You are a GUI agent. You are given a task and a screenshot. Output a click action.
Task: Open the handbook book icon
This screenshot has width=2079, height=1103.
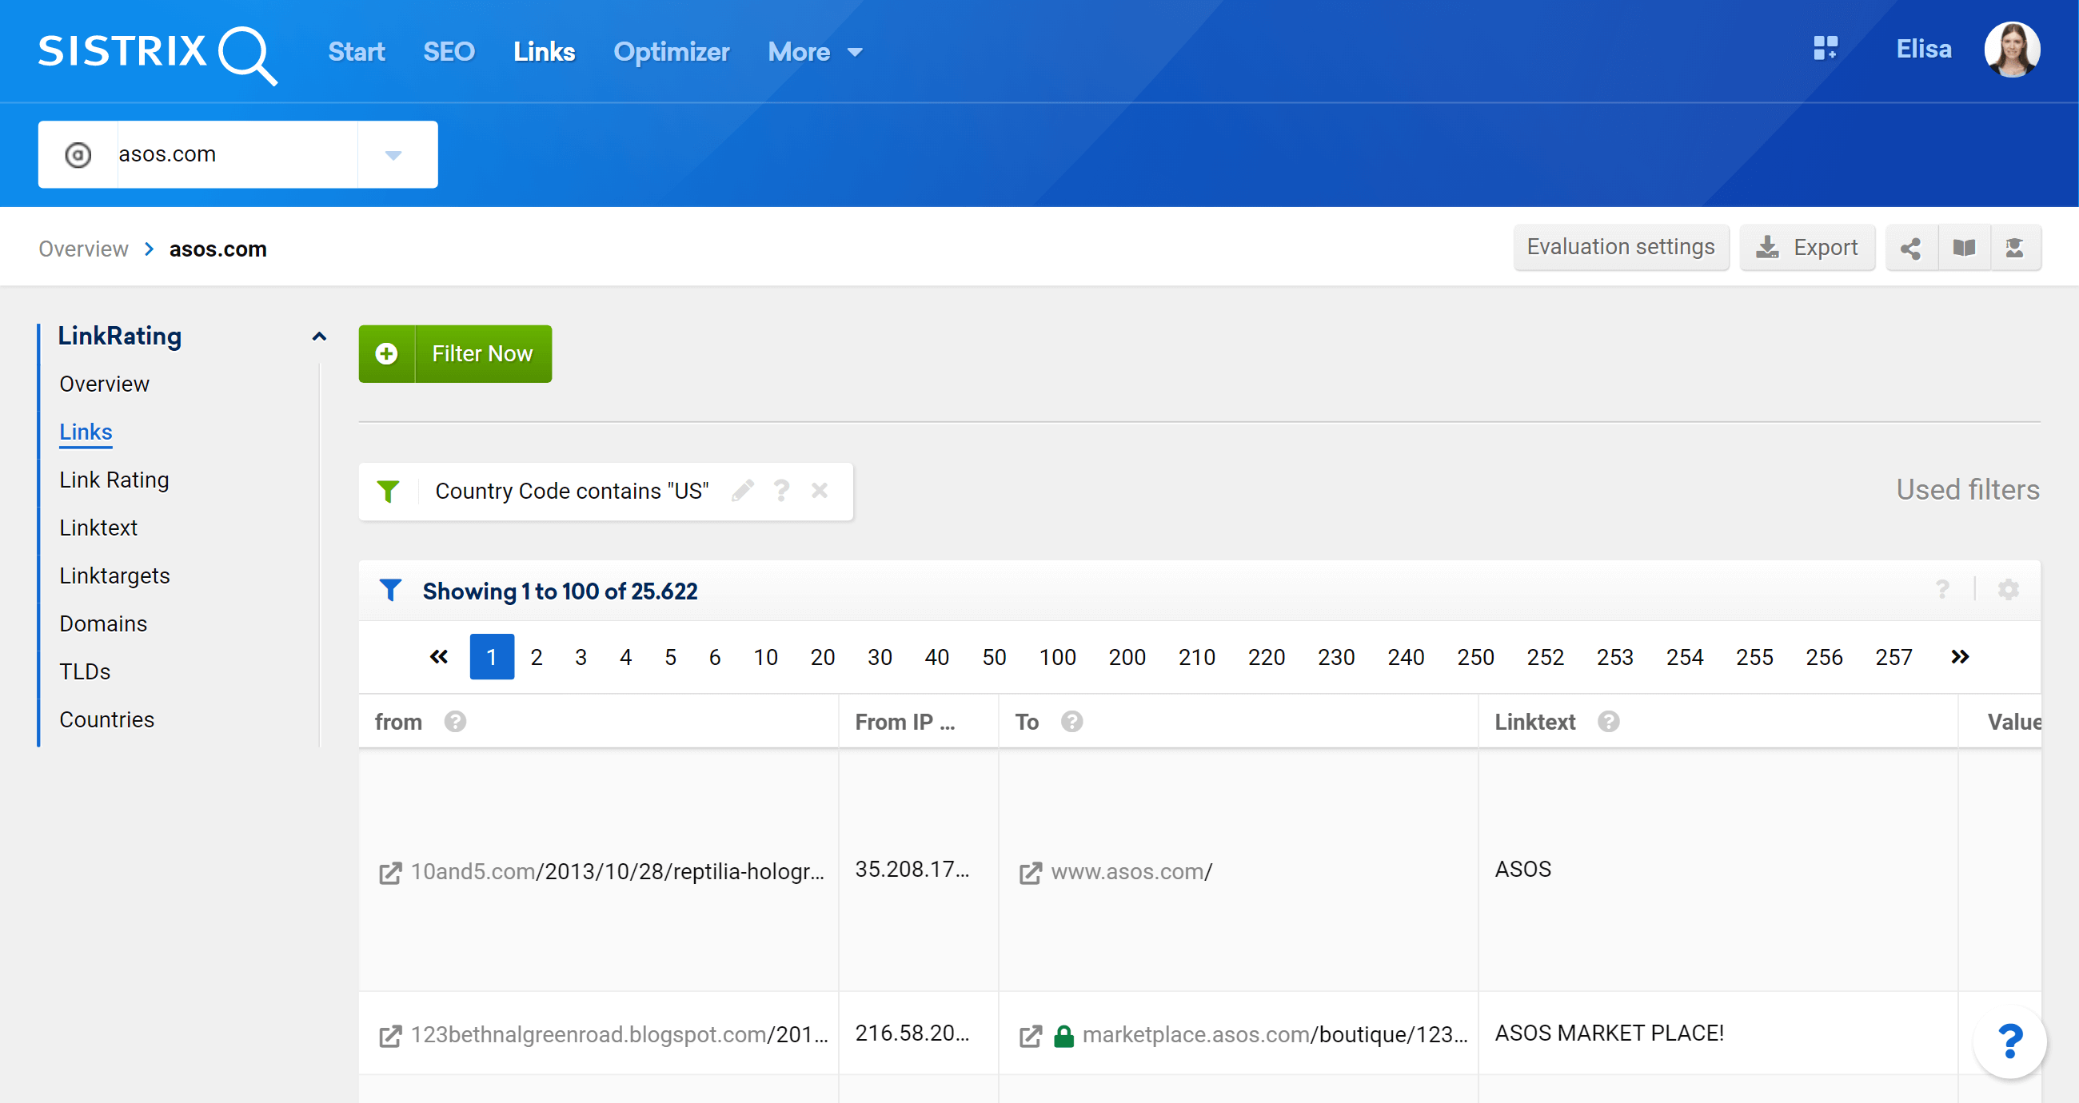pyautogui.click(x=1964, y=248)
